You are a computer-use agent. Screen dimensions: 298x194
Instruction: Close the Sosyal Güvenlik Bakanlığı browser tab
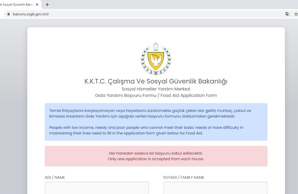click(37, 5)
